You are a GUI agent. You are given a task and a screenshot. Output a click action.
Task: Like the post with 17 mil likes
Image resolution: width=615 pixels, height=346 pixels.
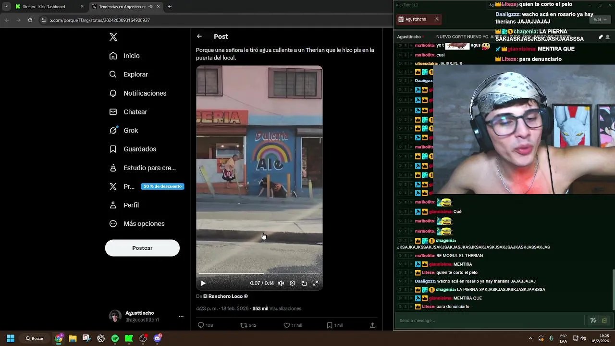point(293,325)
